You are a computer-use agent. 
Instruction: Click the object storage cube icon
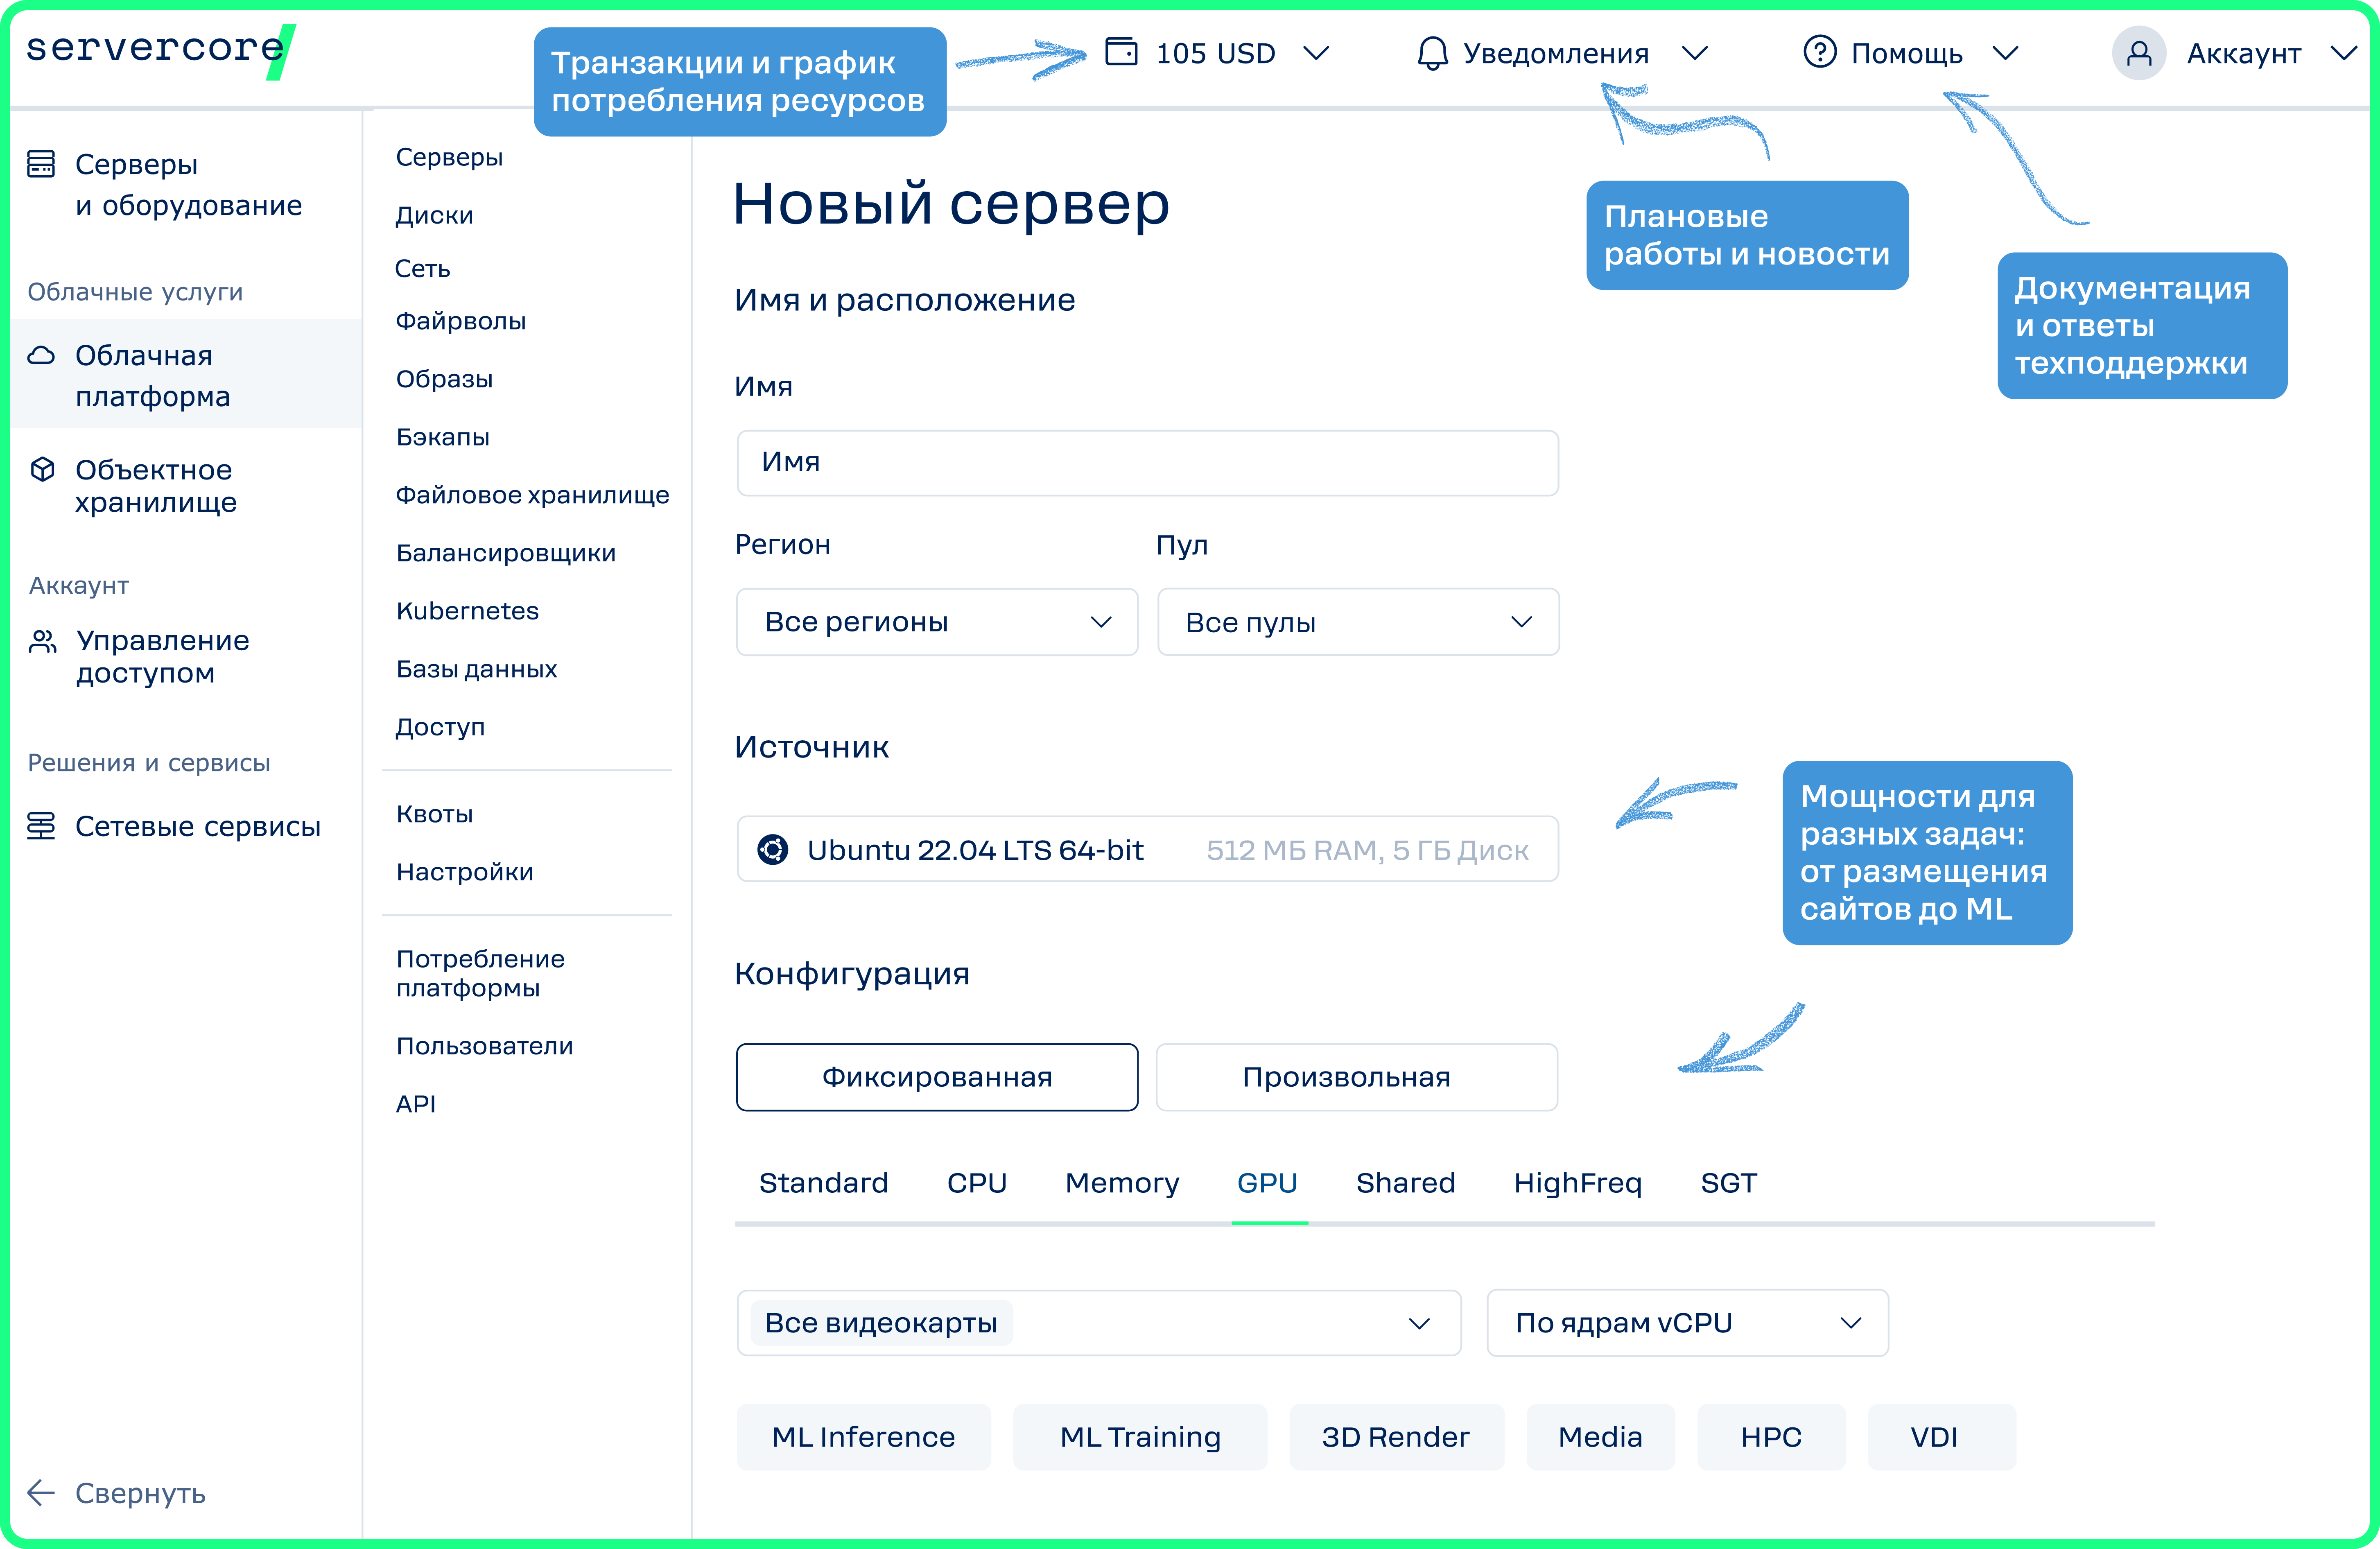pos(42,469)
